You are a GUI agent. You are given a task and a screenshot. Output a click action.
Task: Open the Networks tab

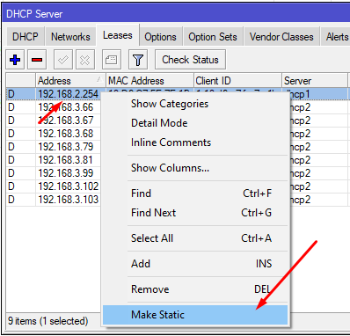(x=70, y=37)
